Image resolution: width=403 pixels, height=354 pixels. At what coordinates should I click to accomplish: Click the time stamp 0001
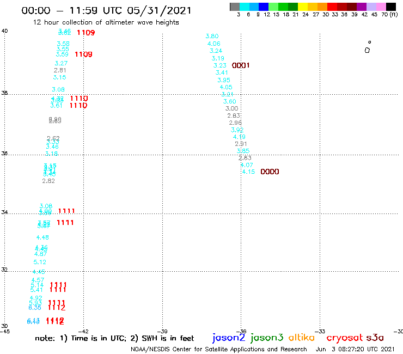[x=241, y=65]
